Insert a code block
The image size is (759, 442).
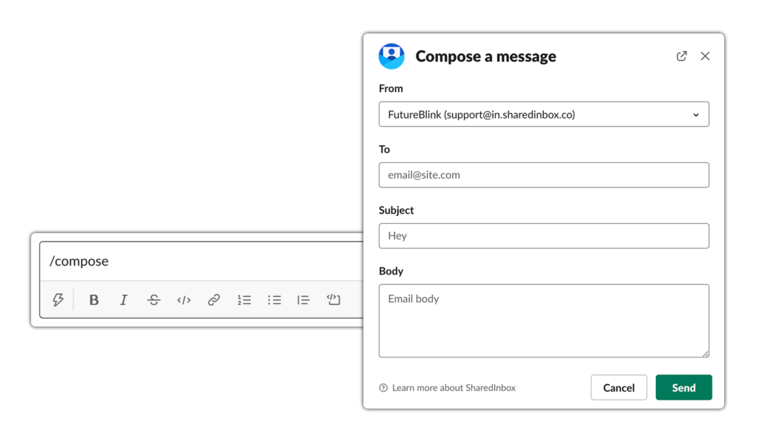click(333, 300)
